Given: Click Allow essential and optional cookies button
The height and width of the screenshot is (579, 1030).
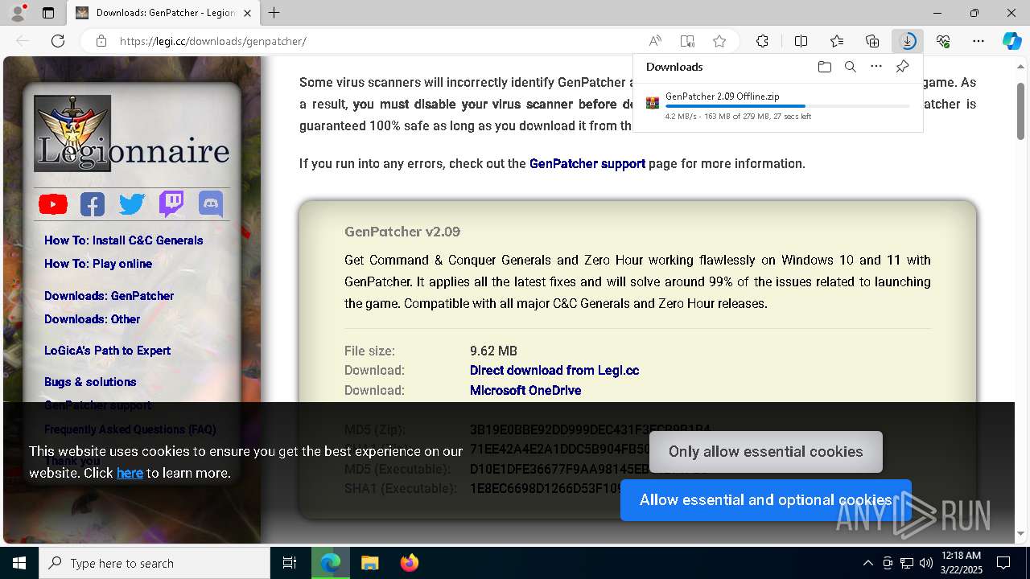Looking at the screenshot, I should 765,500.
